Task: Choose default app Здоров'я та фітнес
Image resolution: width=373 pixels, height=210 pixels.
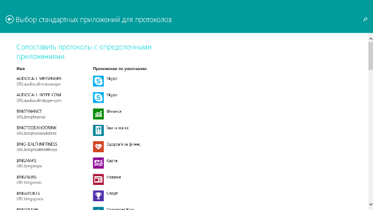Action: click(124, 144)
